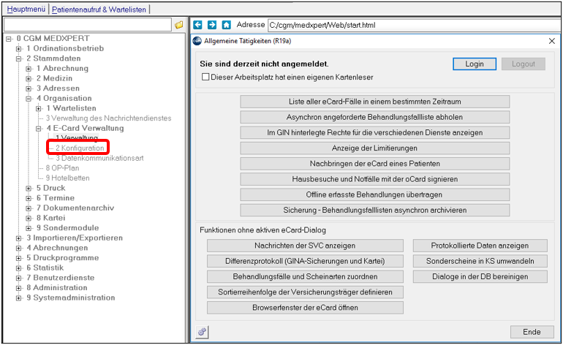Click the back arrow navigation icon
The width and height of the screenshot is (563, 345).
click(197, 25)
